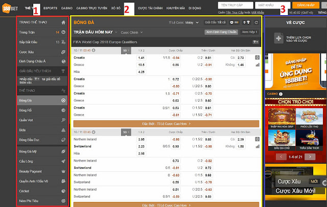327x207 pixels.
Task: Click the clock icon beside Trong Trận
Action: [63, 32]
